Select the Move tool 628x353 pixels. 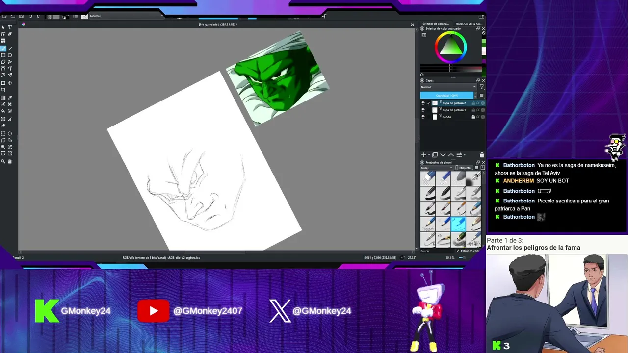click(x=10, y=83)
